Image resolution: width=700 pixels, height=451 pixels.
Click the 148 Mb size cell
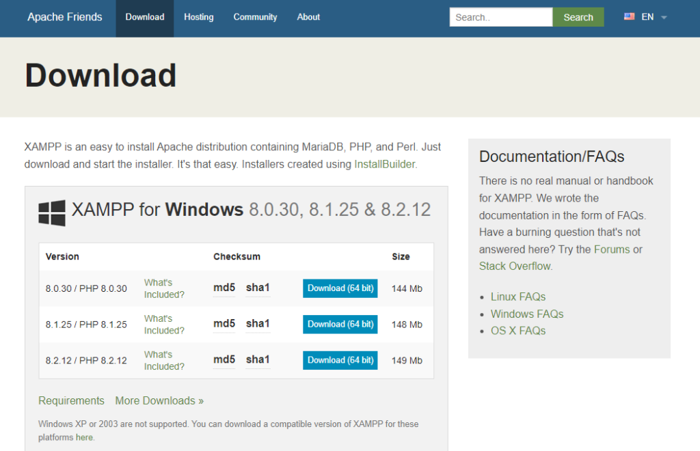407,325
